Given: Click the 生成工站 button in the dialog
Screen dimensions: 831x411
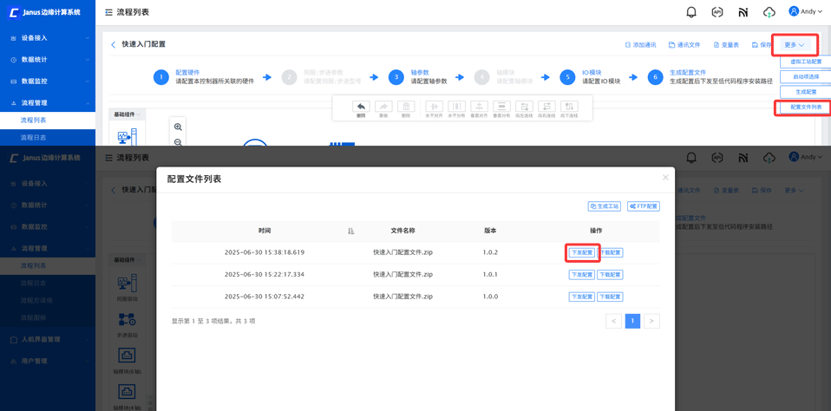Looking at the screenshot, I should point(605,206).
